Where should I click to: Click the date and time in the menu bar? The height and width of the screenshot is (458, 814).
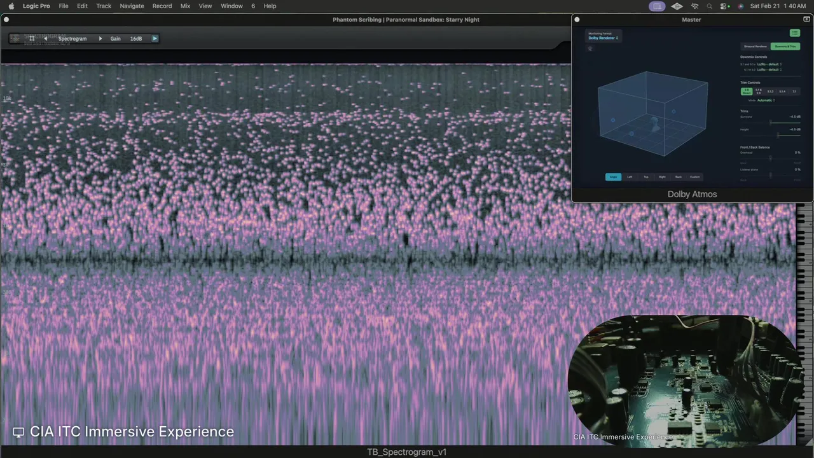pyautogui.click(x=778, y=6)
